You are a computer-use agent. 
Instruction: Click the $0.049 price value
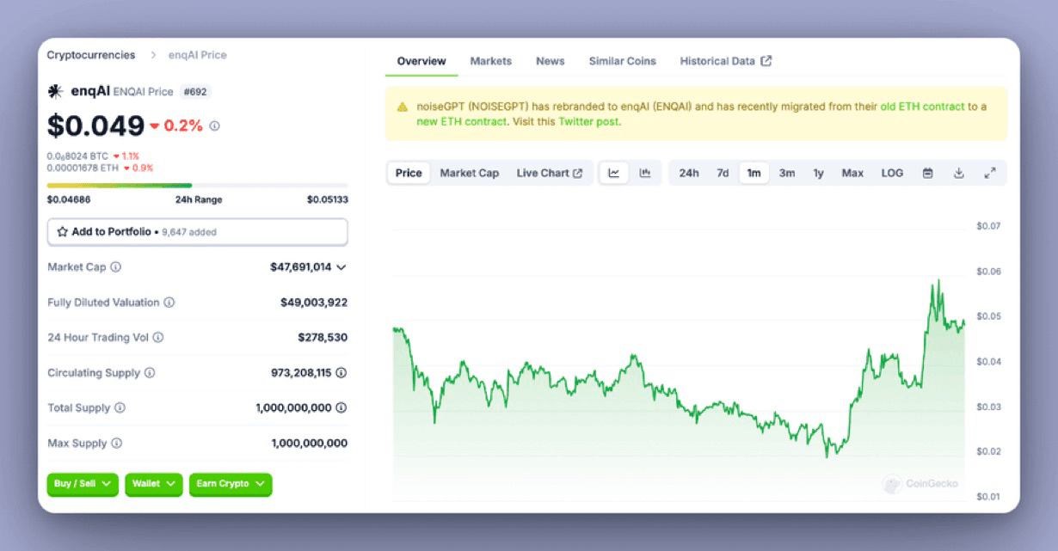pos(95,126)
